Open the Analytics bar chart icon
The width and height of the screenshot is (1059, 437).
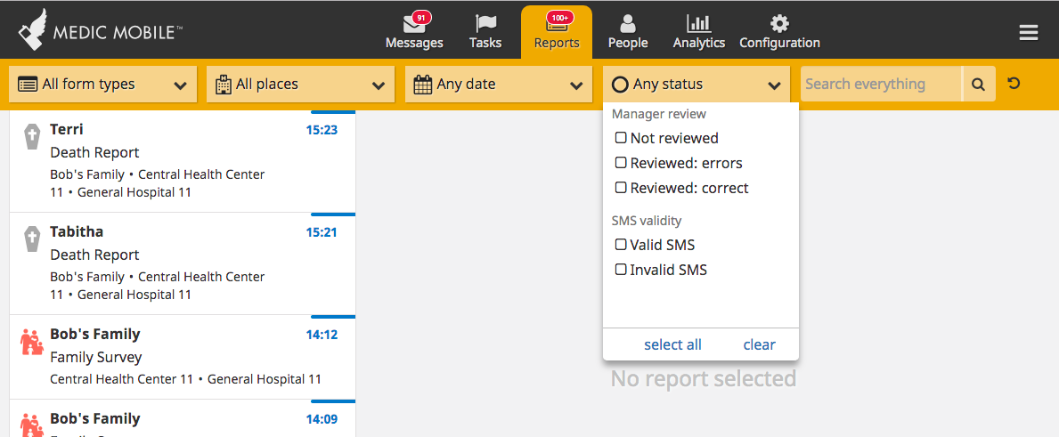click(699, 24)
